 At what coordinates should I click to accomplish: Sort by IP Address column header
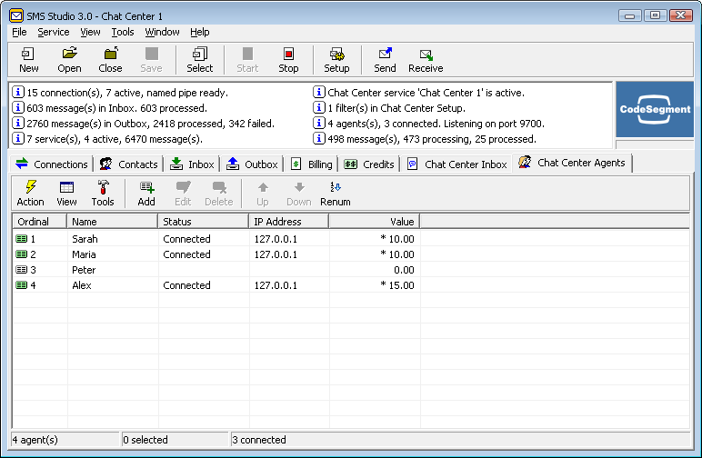tap(288, 222)
